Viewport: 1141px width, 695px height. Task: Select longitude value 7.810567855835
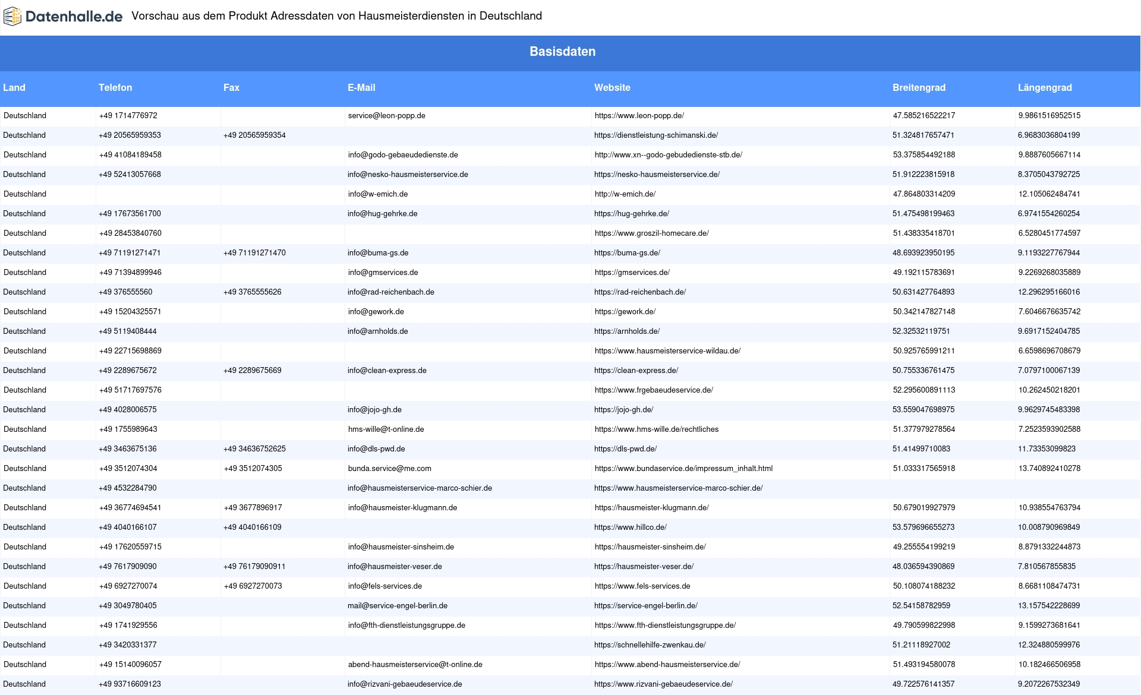pos(1047,567)
